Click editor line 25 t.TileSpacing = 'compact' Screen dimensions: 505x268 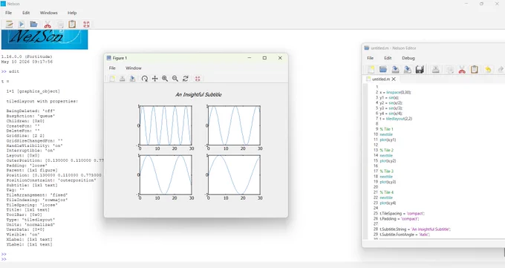402,214
